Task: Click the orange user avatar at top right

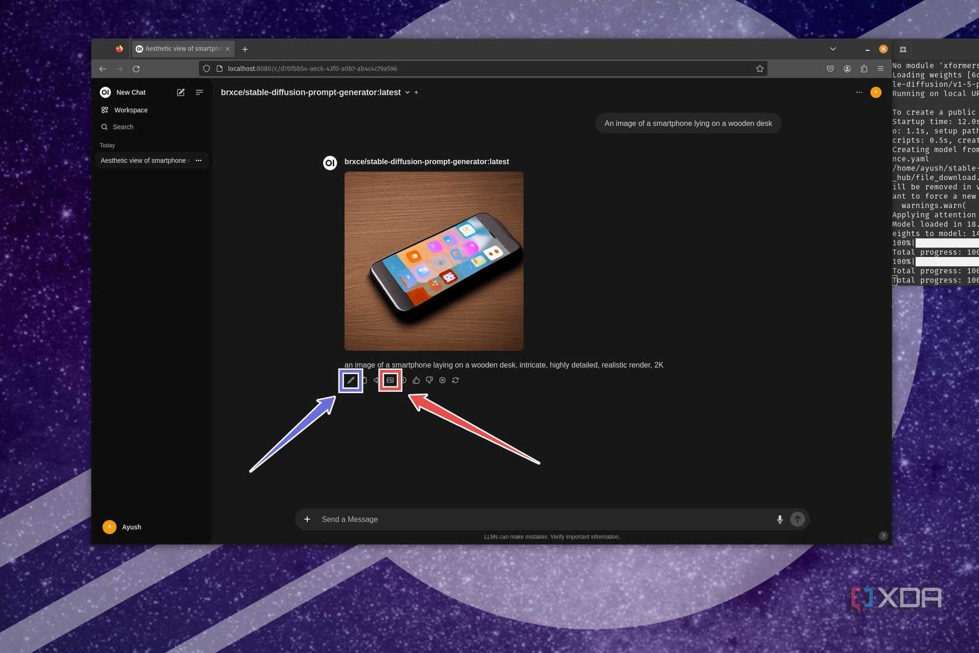Action: click(x=876, y=93)
